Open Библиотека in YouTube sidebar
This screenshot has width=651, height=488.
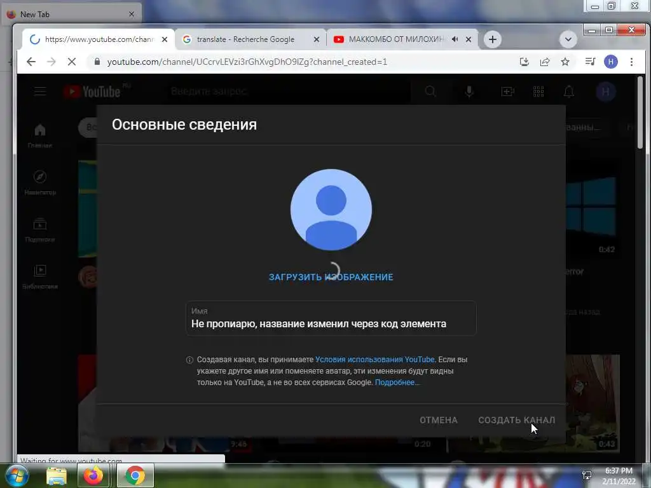(40, 277)
